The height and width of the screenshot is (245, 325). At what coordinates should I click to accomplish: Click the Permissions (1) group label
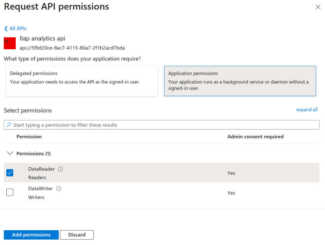pyautogui.click(x=34, y=154)
